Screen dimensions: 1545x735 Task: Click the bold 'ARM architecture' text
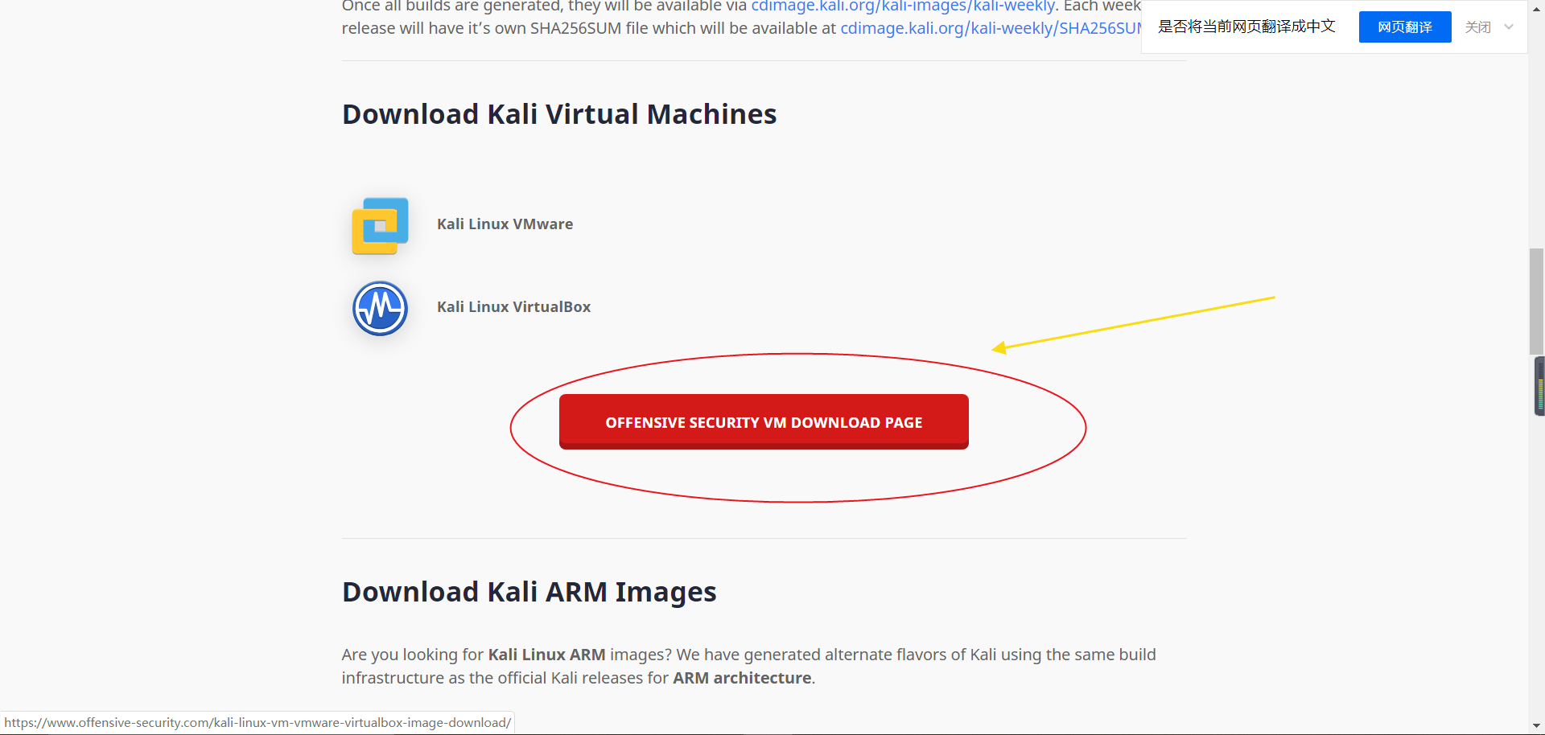pyautogui.click(x=742, y=678)
